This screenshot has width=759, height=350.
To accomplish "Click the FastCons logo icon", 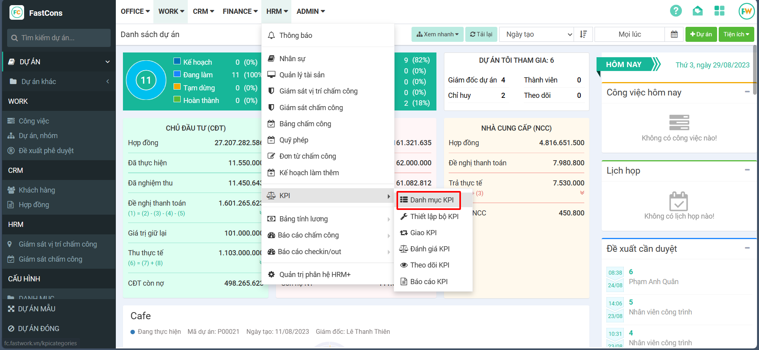I will (x=17, y=13).
